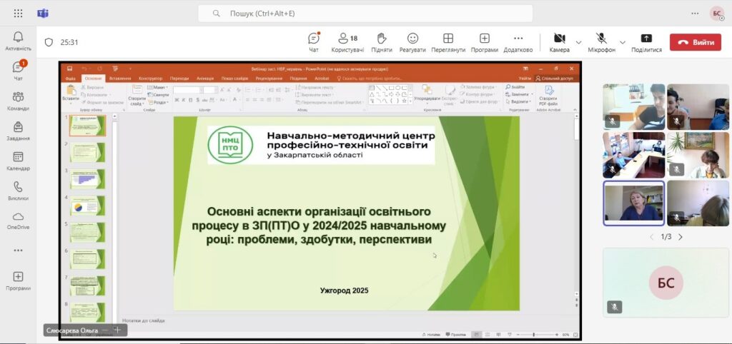Share screen with Поділитися button
Viewport: 732px width, 344px height.
[646, 41]
